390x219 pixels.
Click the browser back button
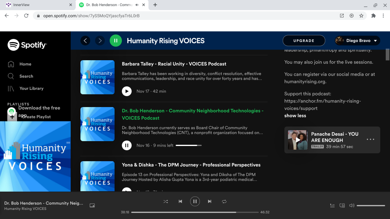click(7, 16)
